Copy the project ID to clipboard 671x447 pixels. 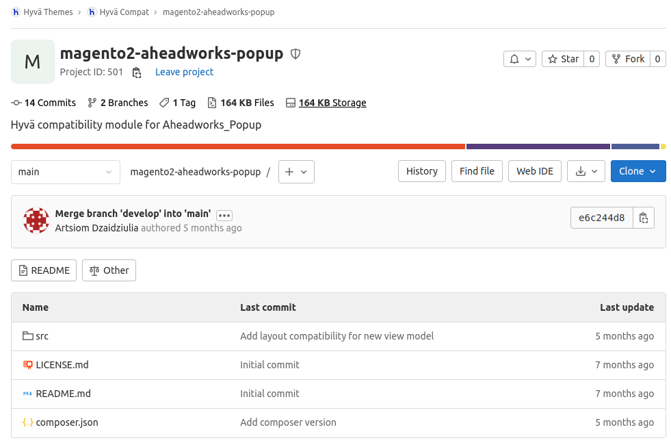(137, 73)
